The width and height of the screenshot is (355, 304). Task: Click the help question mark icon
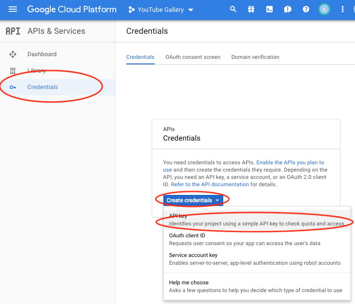pos(306,10)
